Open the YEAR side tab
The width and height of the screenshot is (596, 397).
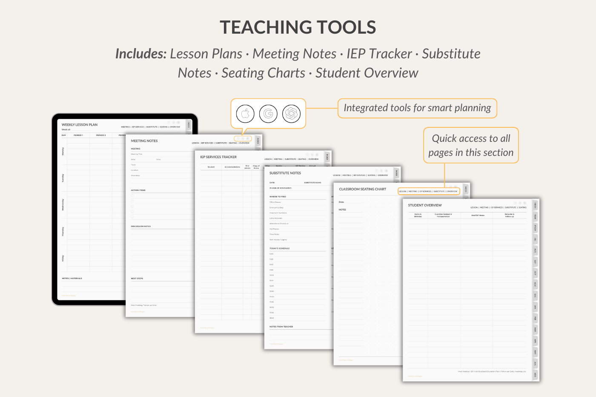click(x=535, y=216)
